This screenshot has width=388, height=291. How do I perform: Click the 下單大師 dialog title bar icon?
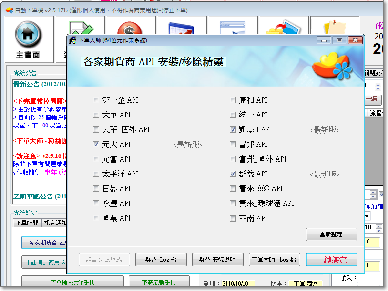tap(72, 40)
